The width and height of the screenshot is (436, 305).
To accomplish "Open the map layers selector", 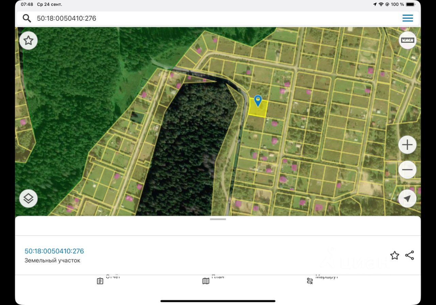I will (x=28, y=199).
